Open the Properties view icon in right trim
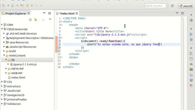 (x=191, y=59)
